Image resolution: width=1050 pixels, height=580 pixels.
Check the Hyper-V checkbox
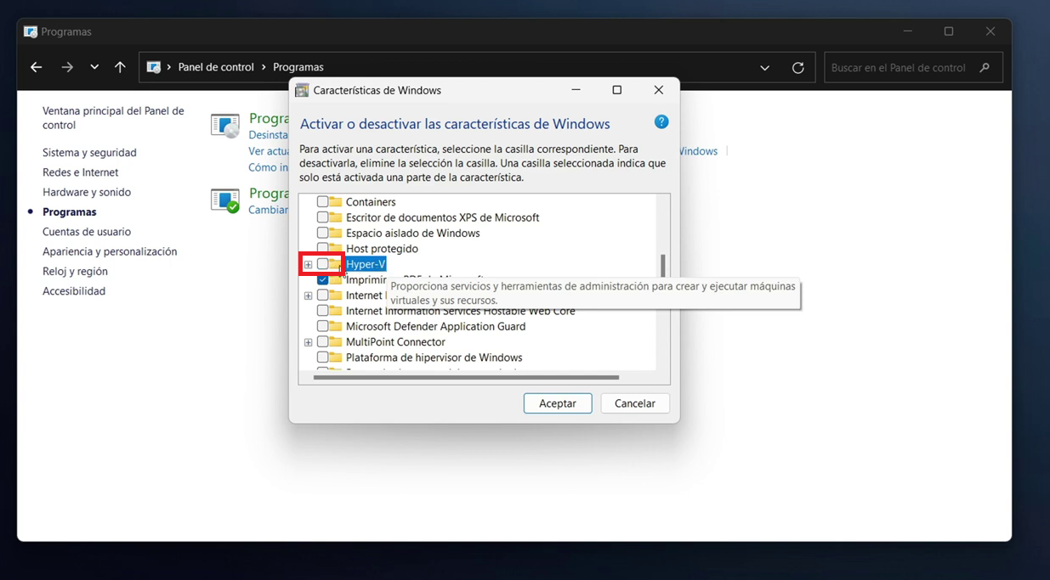[322, 264]
